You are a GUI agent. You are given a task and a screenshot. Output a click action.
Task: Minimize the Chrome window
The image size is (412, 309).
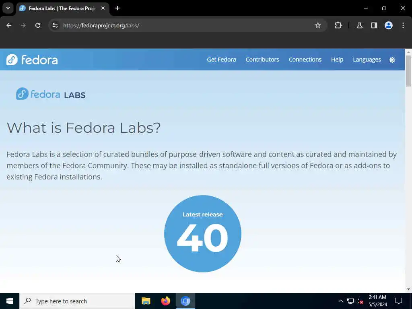365,8
